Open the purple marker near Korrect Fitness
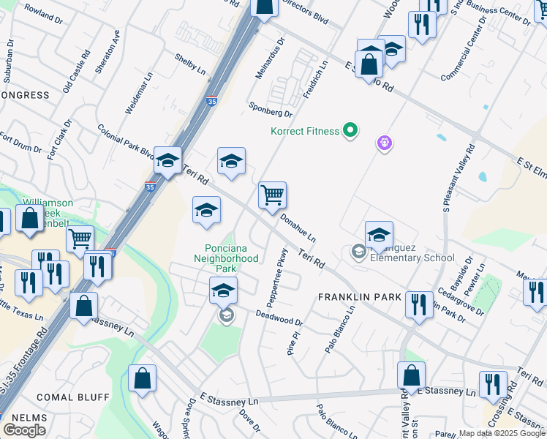The image size is (547, 439). 385,144
